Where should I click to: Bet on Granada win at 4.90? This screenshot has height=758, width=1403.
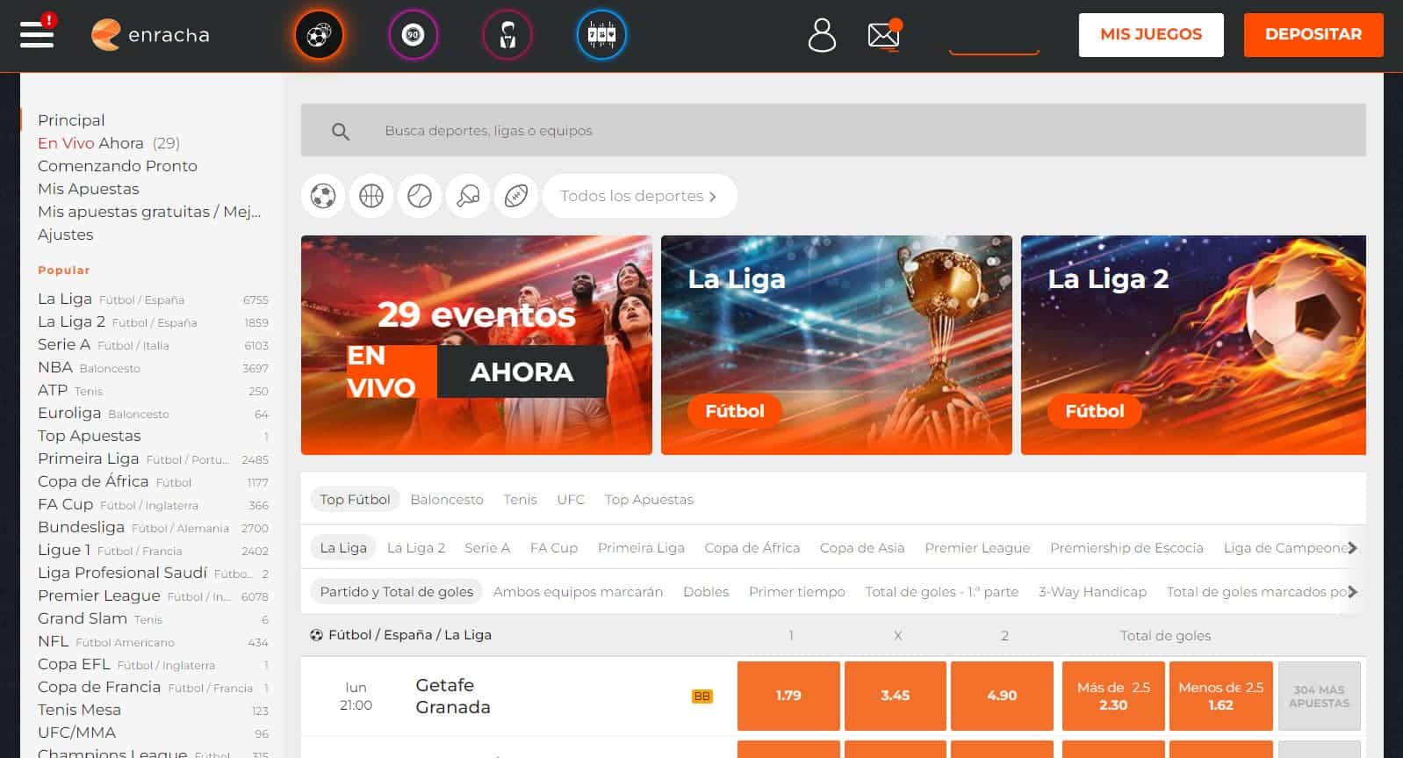coord(1002,696)
